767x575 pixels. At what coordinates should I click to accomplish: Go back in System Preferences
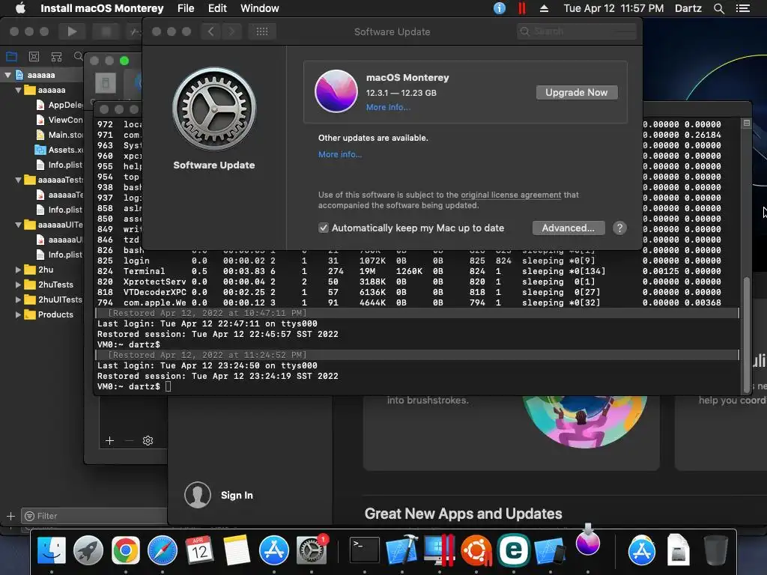pos(210,31)
